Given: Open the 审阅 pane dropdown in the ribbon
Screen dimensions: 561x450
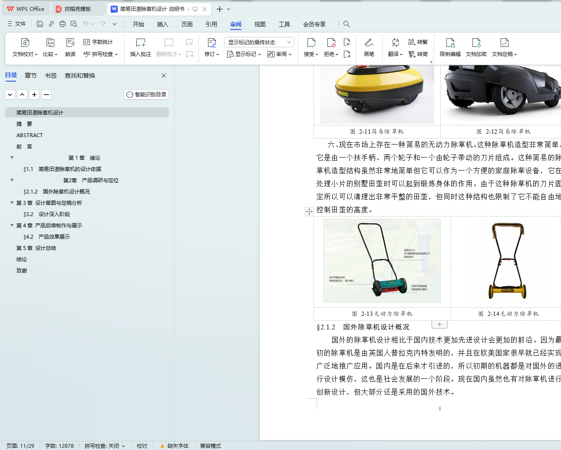Looking at the screenshot, I should 280,54.
